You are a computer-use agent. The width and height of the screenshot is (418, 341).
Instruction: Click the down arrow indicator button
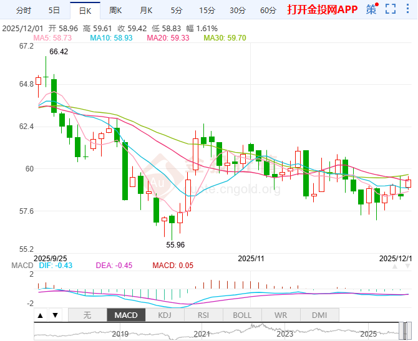point(55,315)
